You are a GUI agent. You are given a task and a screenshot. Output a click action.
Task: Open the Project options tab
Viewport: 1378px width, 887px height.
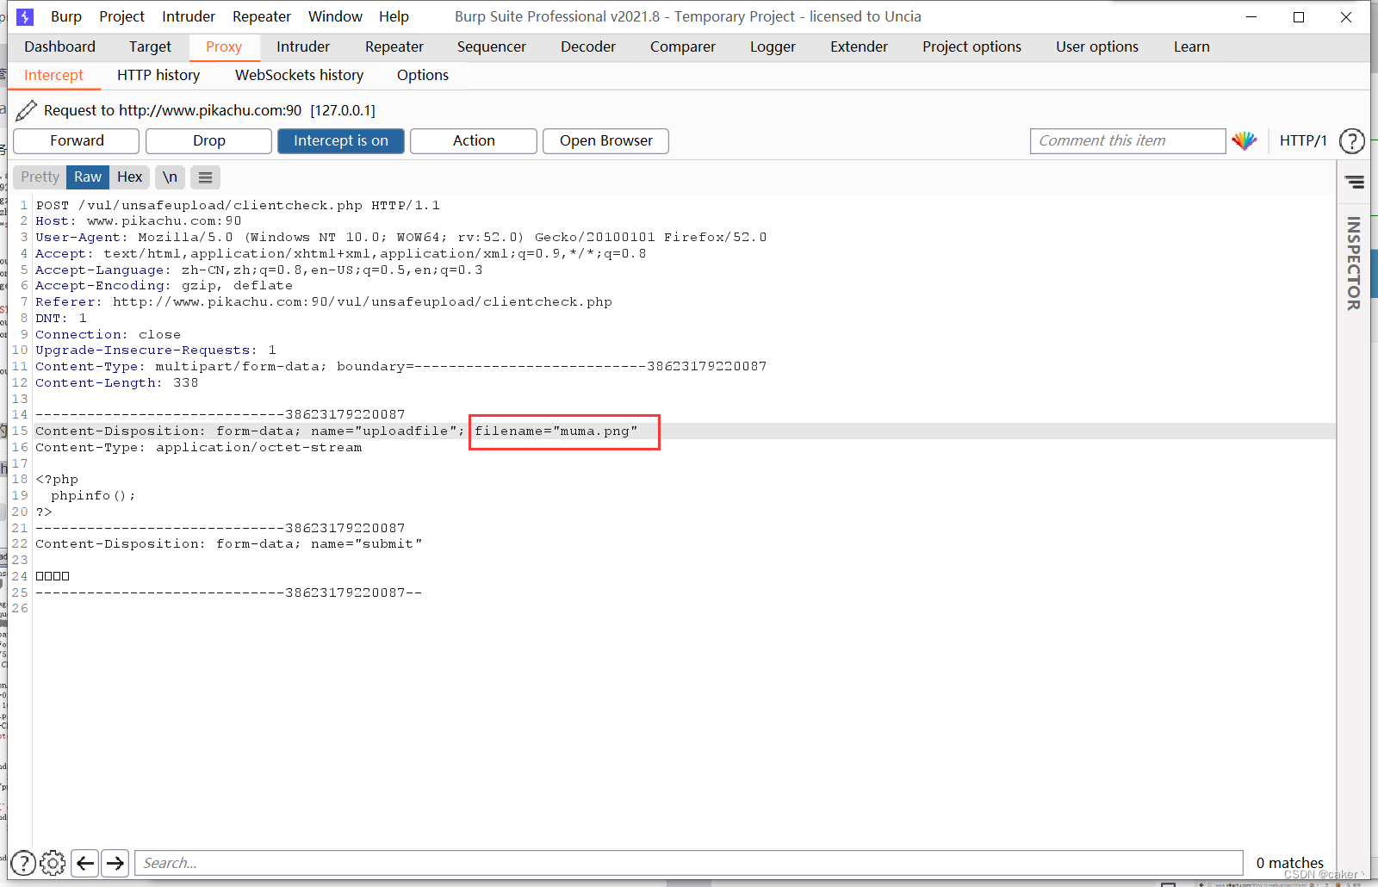(x=971, y=47)
